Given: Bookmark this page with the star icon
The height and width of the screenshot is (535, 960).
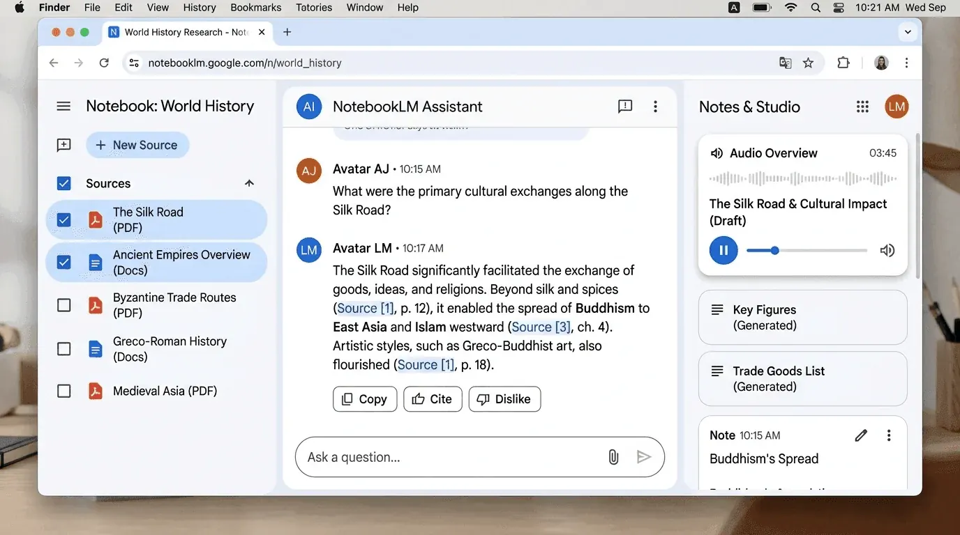Looking at the screenshot, I should point(808,63).
